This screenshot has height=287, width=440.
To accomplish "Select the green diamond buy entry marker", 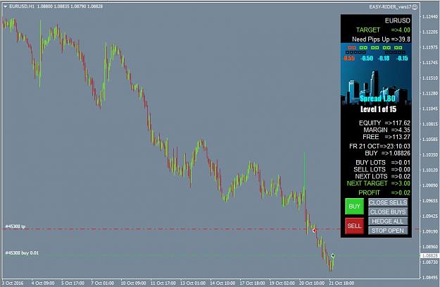I will coord(333,255).
